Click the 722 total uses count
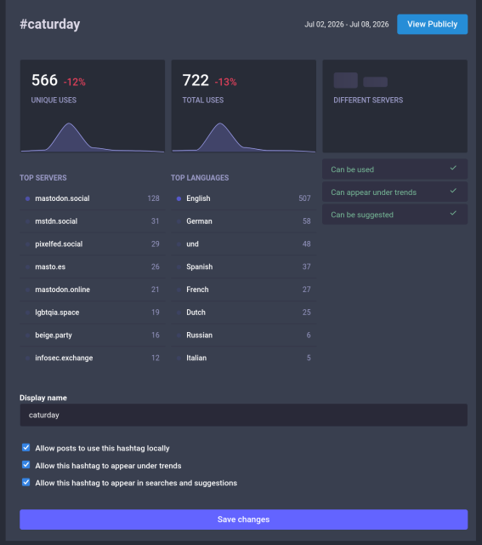Screen dimensions: 482x545 pyautogui.click(x=196, y=80)
